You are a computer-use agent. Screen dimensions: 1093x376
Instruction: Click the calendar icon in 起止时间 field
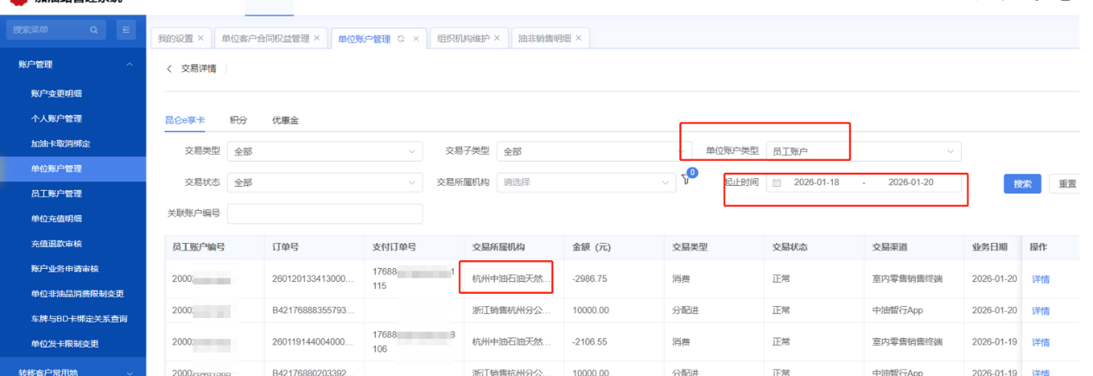[x=777, y=183]
